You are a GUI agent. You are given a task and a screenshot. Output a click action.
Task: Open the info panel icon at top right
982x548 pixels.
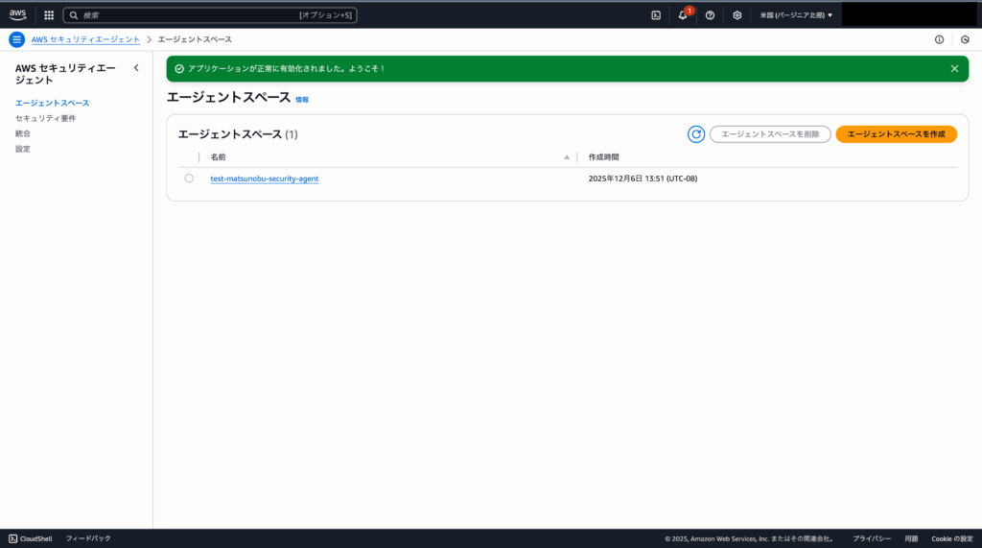[x=939, y=39]
